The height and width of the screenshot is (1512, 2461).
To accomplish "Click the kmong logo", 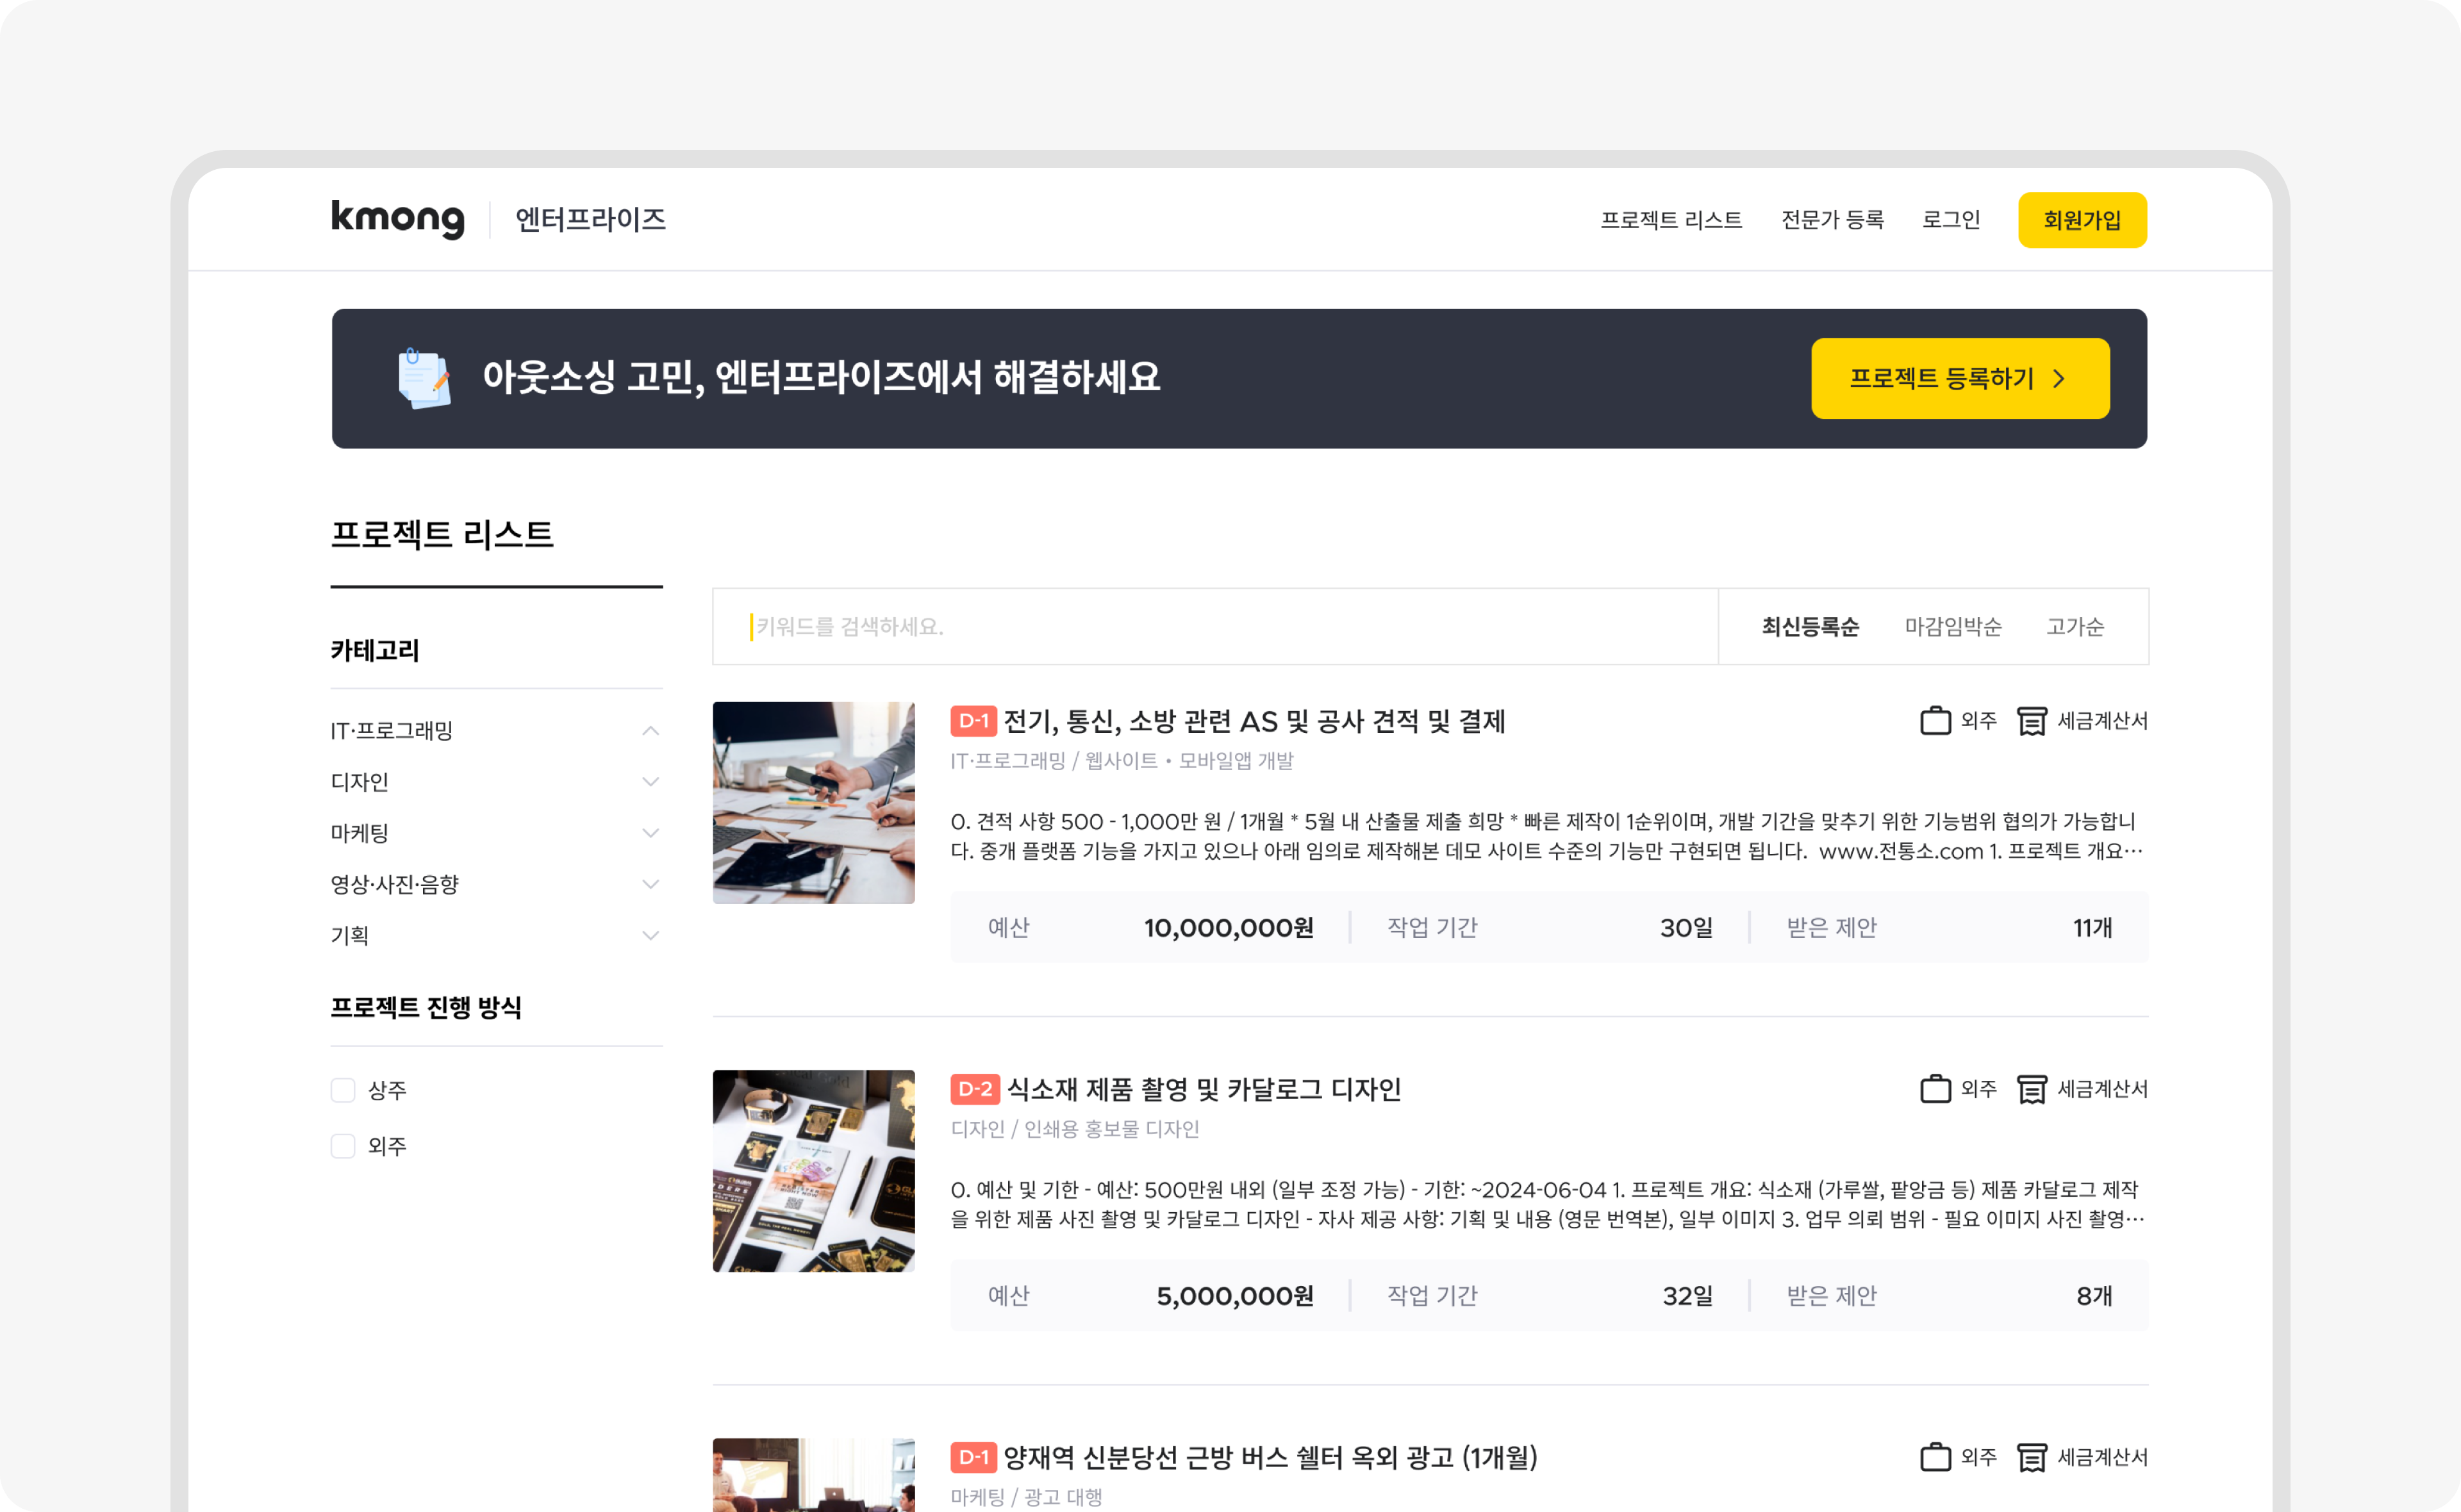I will 398,219.
